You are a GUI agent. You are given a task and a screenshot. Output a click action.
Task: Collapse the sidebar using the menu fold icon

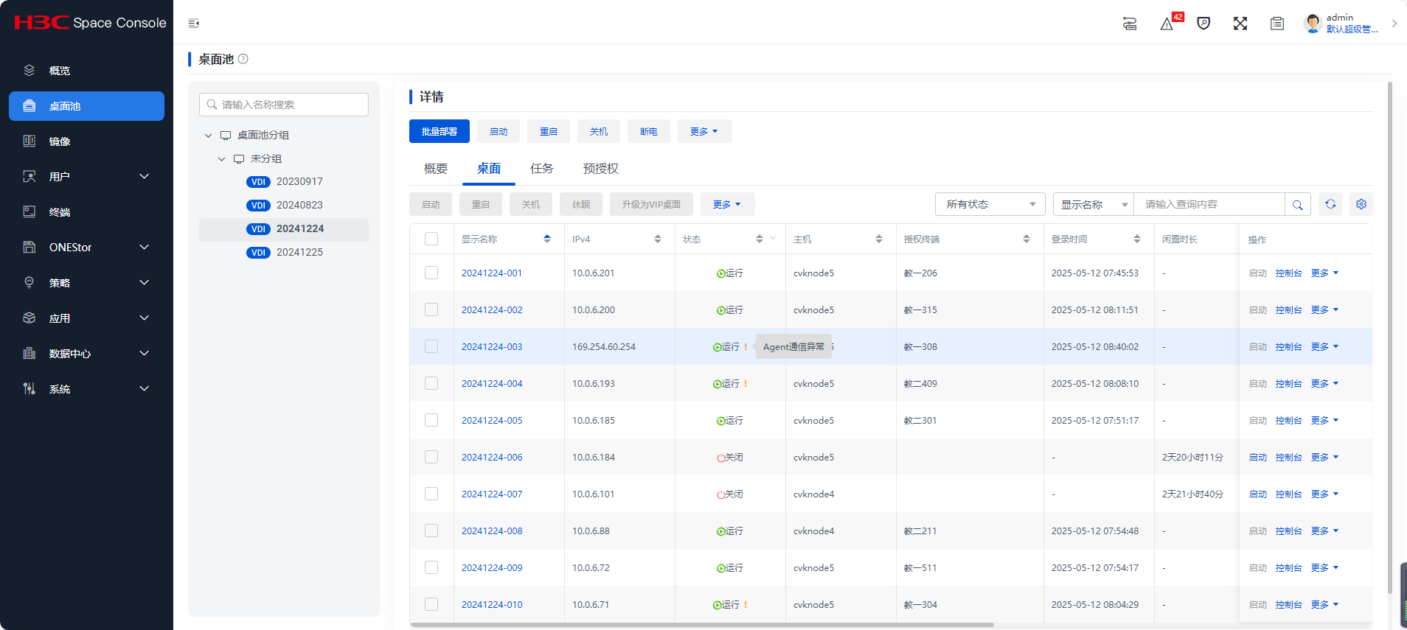pos(194,24)
